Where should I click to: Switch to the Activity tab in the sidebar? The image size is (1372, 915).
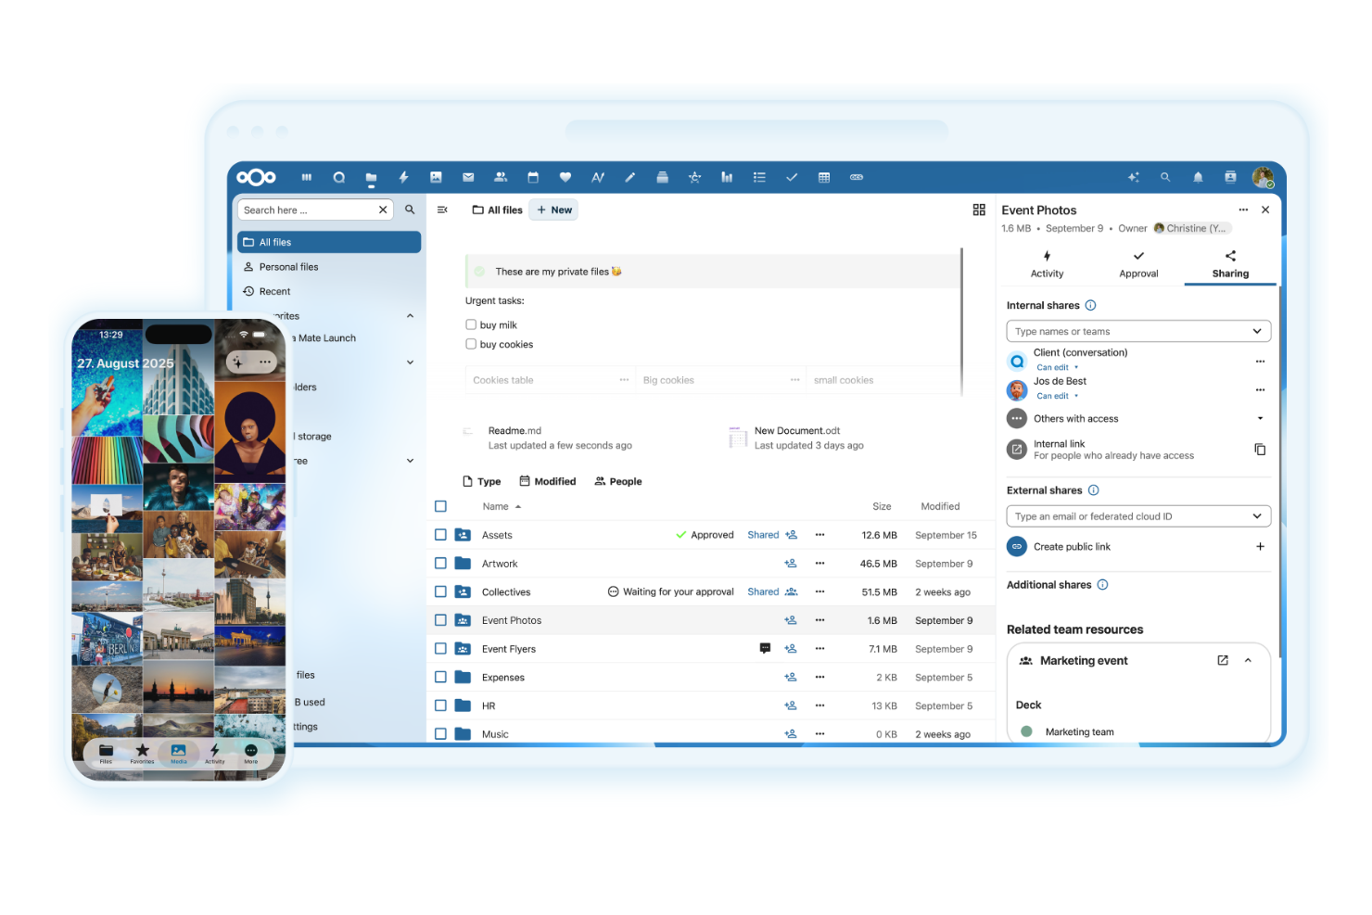pos(1047,263)
